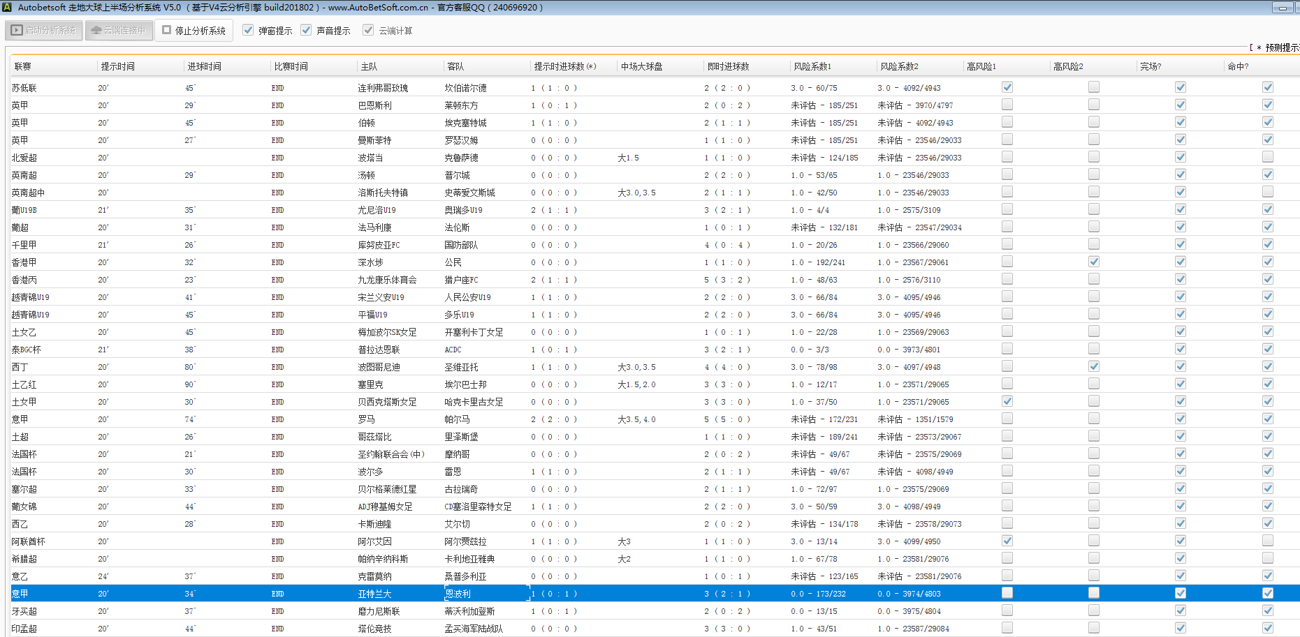The height and width of the screenshot is (637, 1300).
Task: Click the 提示时间 column header
Action: [117, 66]
